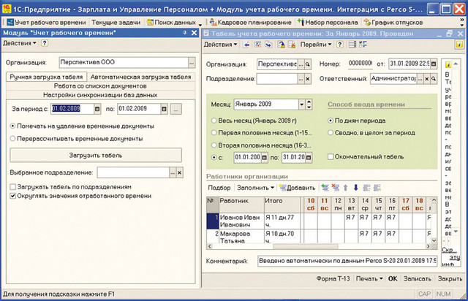This screenshot has width=468, height=301.
Task: Click the horizontal scrollbar thumb of the workers table
Action: (306, 246)
